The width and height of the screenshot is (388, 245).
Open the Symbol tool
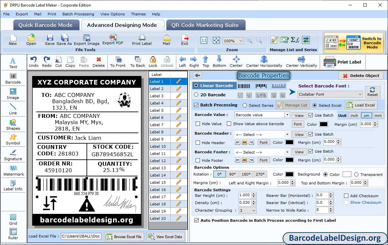point(13,140)
